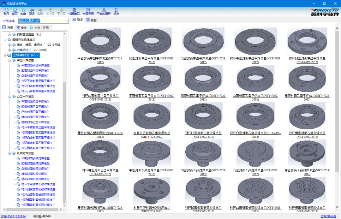Viewport: 341px width, 219px height.
Task: Click the tree panel's horizontal scrollbar right arrow
Action: (61, 210)
